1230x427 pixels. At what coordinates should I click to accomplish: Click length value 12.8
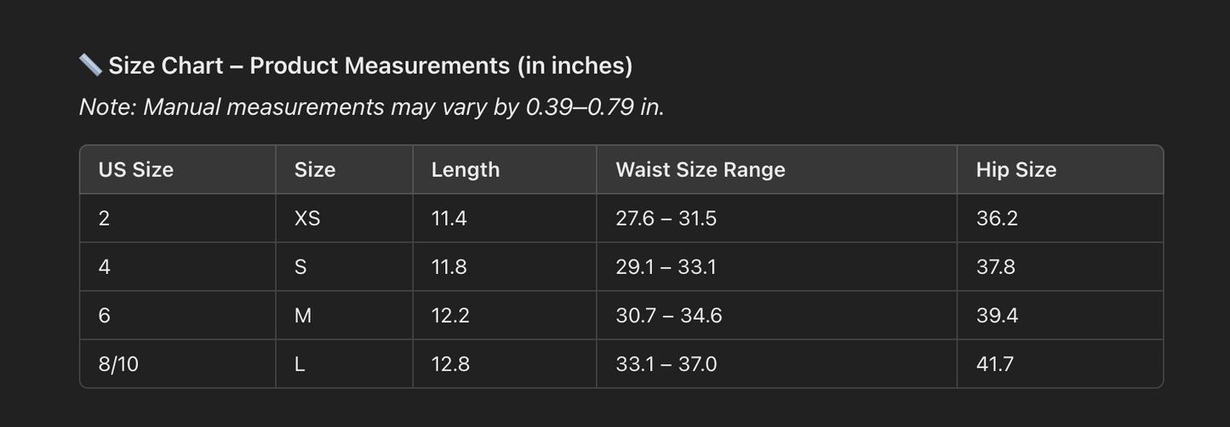(449, 364)
